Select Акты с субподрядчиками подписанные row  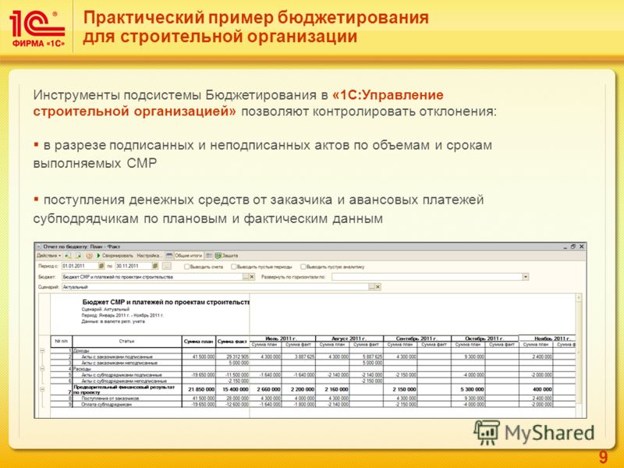313,375
